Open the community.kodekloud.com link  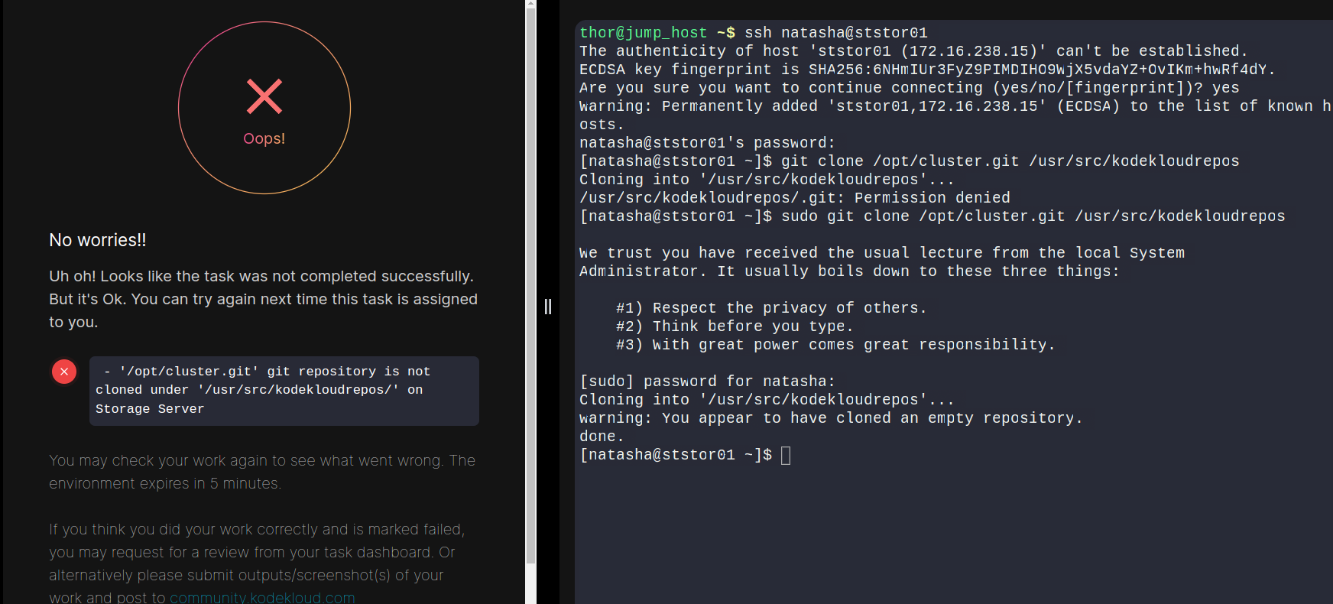pos(262,598)
